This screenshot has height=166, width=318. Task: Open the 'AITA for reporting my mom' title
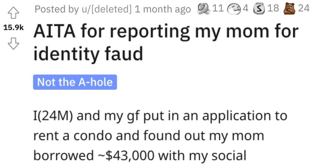(x=166, y=32)
